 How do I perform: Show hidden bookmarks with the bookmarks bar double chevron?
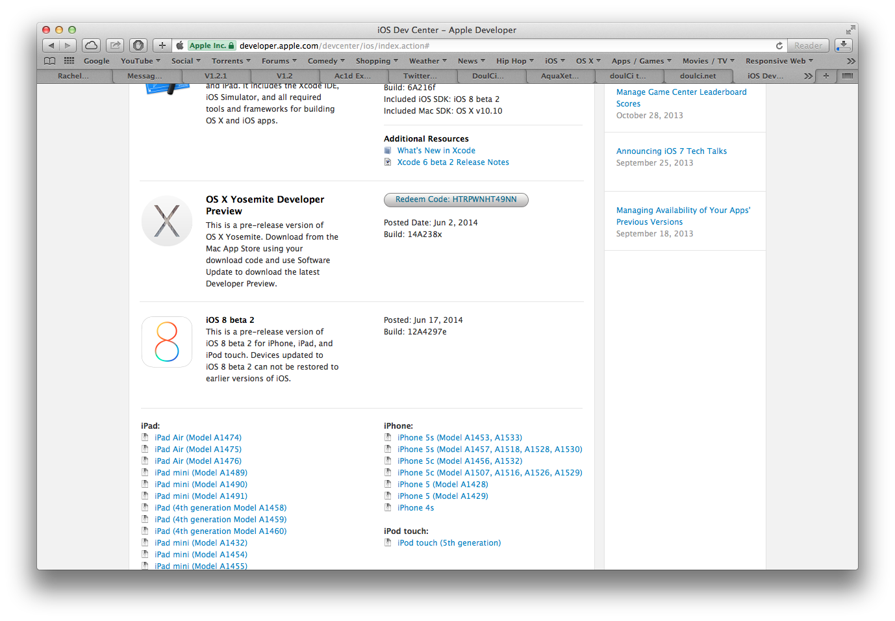tap(850, 61)
